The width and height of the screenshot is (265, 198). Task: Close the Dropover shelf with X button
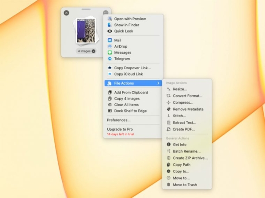[x=66, y=13]
